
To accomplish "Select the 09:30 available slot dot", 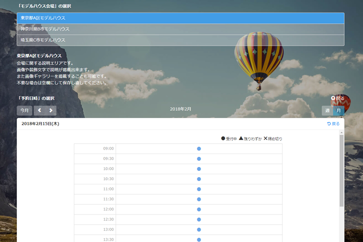I will [x=199, y=159].
